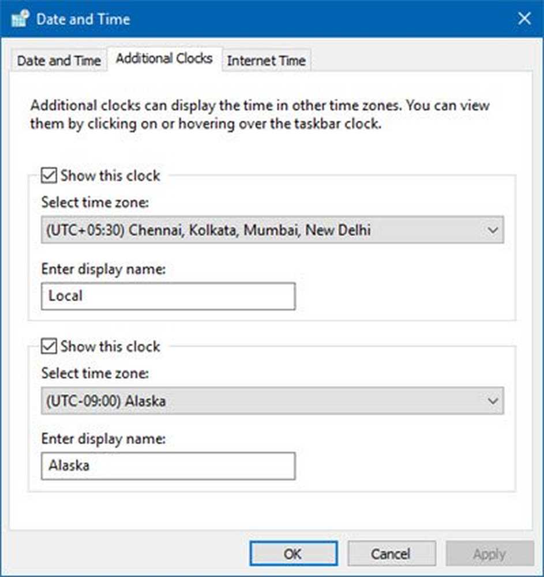Select the Additional Clocks tab
544x577 pixels.
164,58
